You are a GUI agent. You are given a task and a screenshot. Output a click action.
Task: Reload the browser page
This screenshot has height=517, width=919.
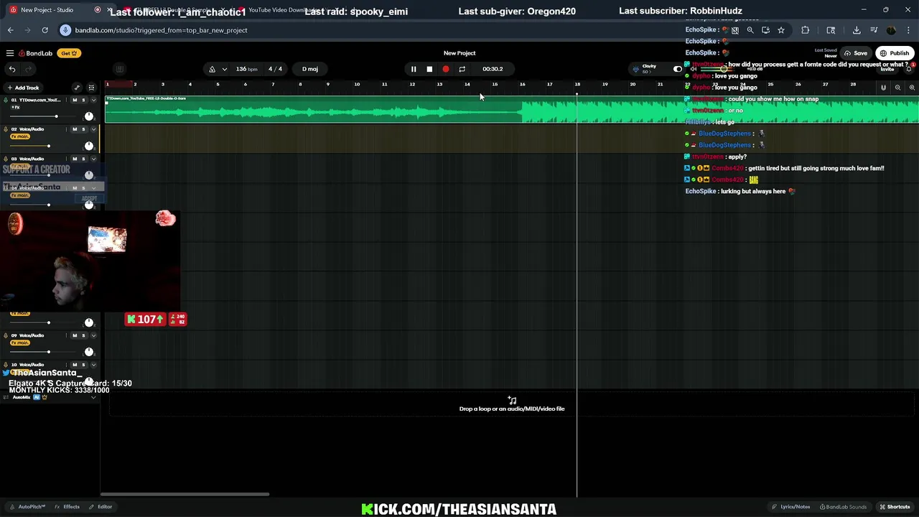(45, 30)
